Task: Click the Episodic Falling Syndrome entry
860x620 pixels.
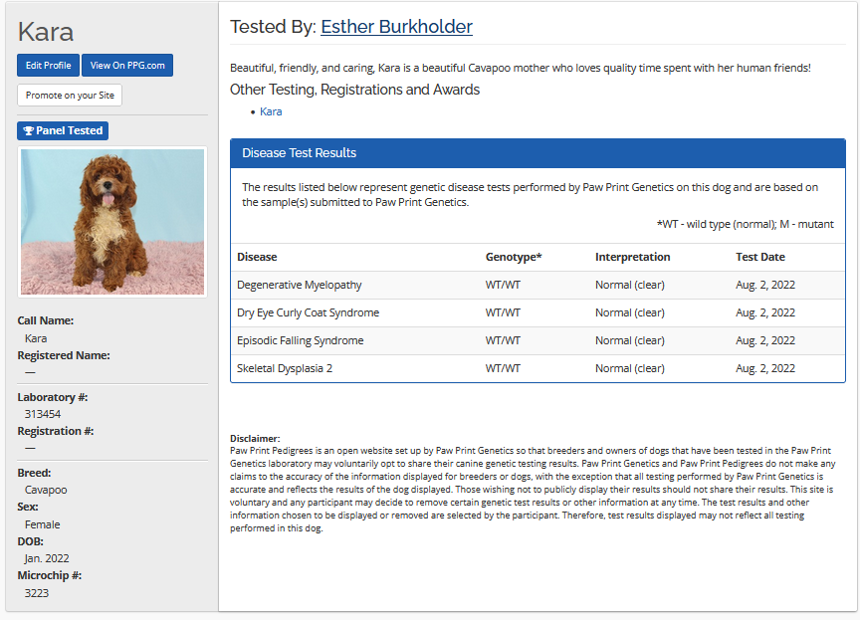Action: [300, 340]
